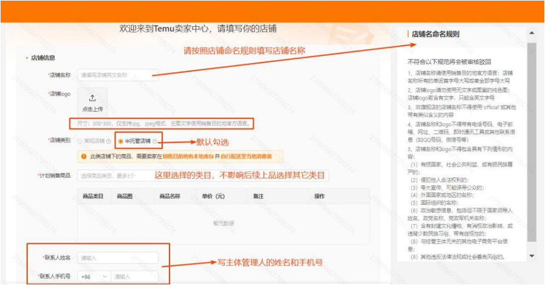Click the help icon beside 常规店铺
The height and width of the screenshot is (285, 545).
[109, 141]
